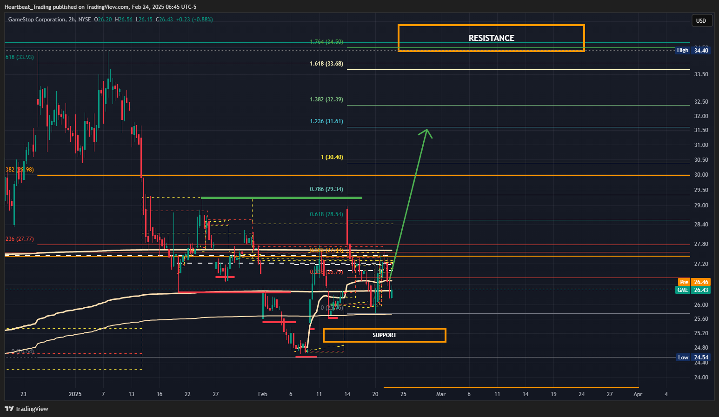Click the close value C26.43
Screen dimensions: 719x417
coord(164,20)
